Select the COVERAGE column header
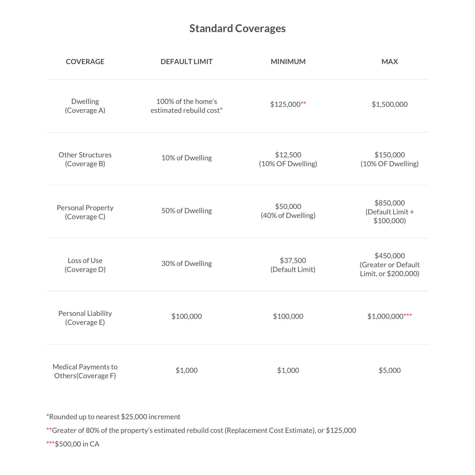This screenshot has height=475, width=475. coord(85,62)
